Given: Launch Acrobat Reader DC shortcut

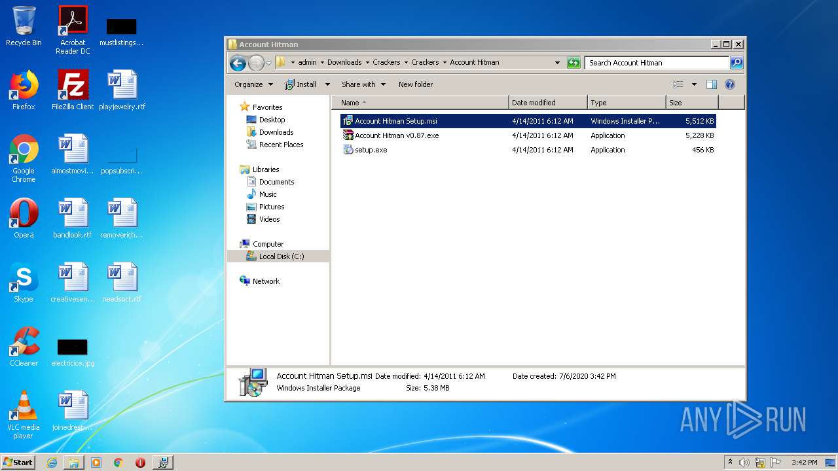Looking at the screenshot, I should [73, 29].
